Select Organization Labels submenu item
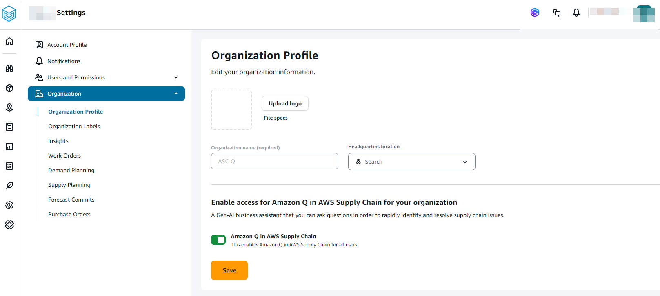The image size is (660, 296). tap(74, 126)
